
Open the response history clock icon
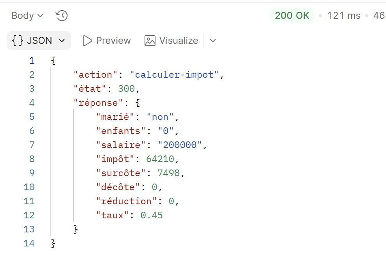point(62,16)
